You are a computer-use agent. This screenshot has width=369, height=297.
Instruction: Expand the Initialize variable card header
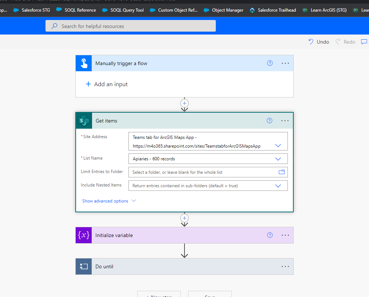pyautogui.click(x=184, y=235)
